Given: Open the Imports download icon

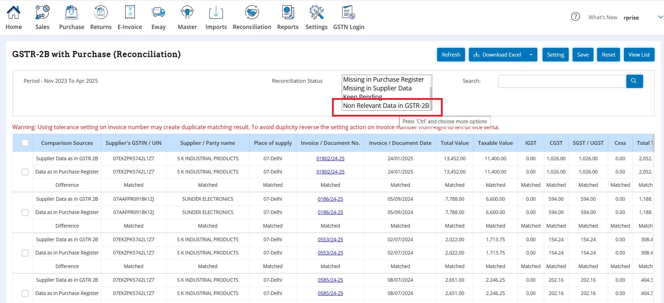Looking at the screenshot, I should 216,13.
